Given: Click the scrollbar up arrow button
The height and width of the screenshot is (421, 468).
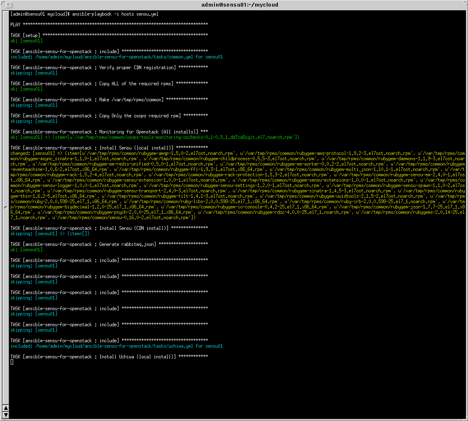Looking at the screenshot, I should point(6,408).
